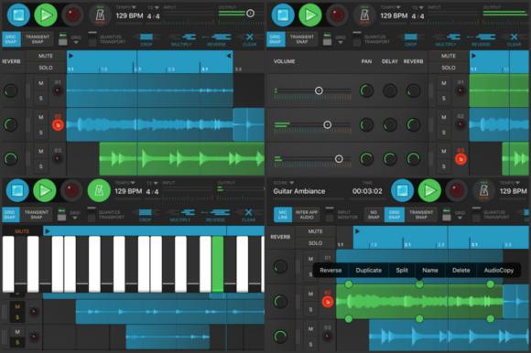531x353 pixels.
Task: Open the 4/4 dropdown in the mixer screenshot
Action: tap(417, 7)
